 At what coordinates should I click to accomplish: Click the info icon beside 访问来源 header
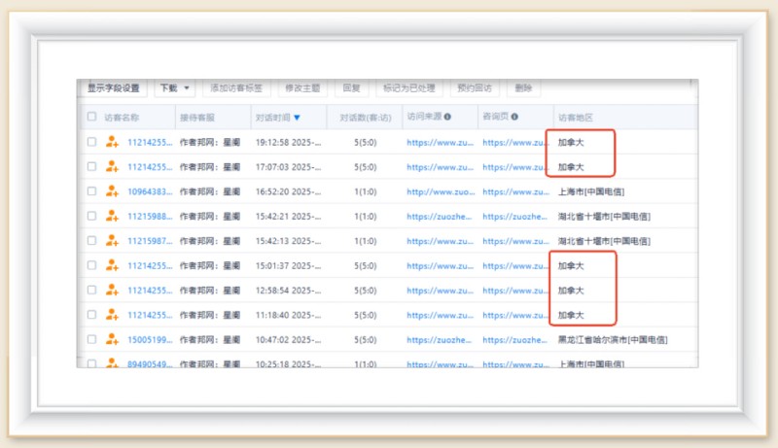pos(447,117)
